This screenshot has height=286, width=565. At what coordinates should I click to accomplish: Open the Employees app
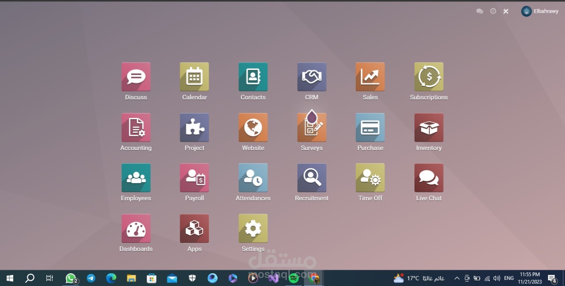[x=136, y=178]
